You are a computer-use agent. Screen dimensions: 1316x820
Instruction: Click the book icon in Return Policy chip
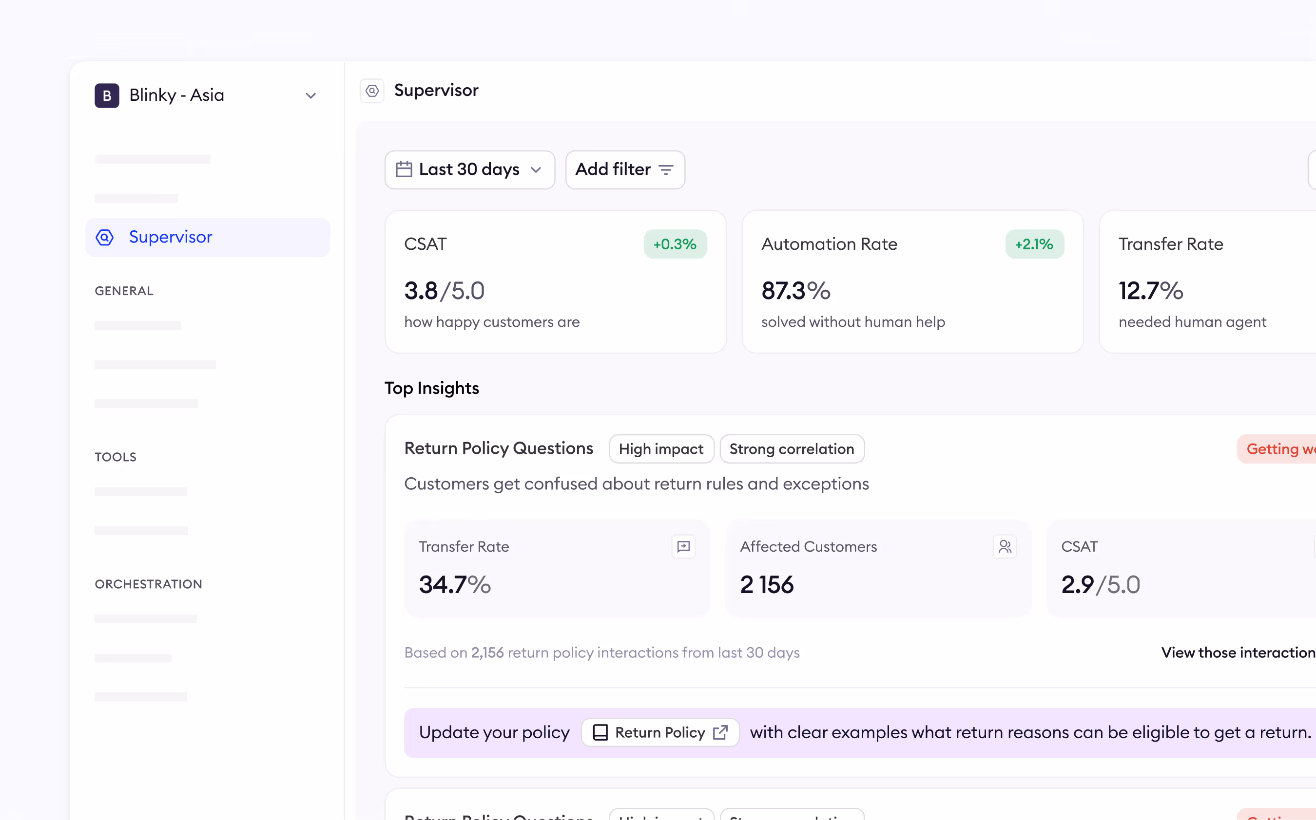pos(600,733)
